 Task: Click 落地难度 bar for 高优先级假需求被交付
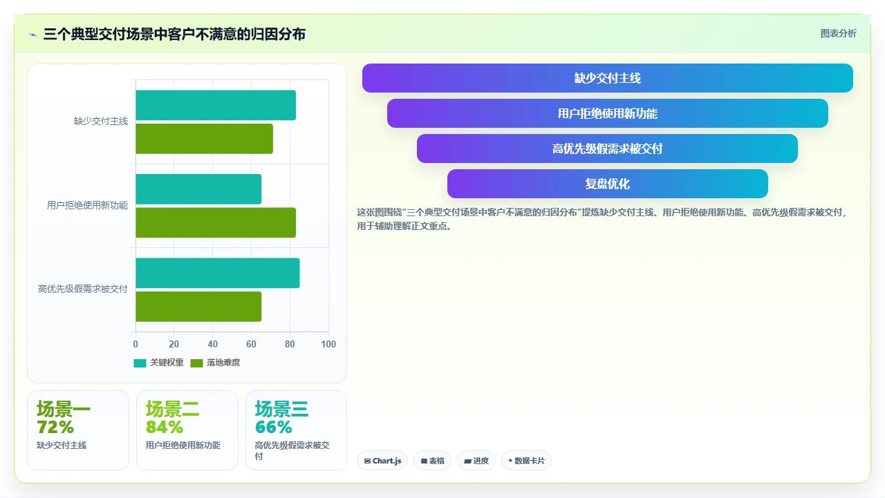click(x=198, y=307)
